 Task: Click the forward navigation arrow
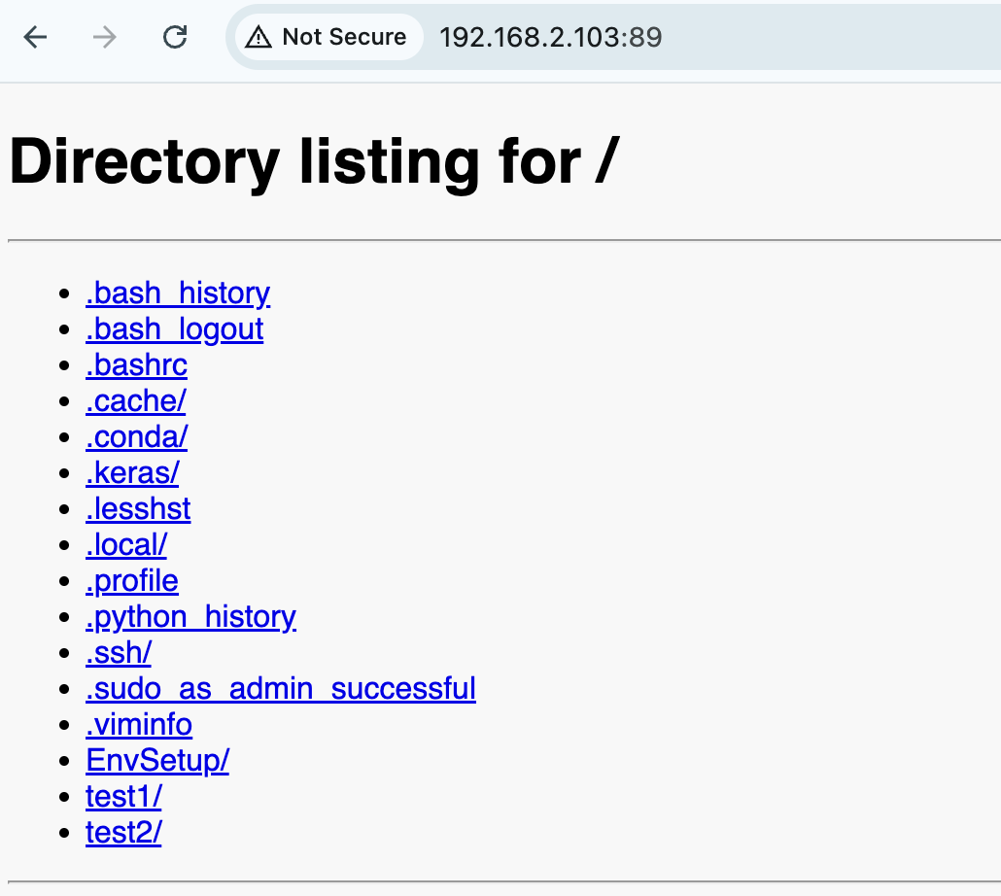tap(105, 38)
